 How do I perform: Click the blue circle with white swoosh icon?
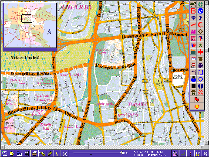click(201, 11)
